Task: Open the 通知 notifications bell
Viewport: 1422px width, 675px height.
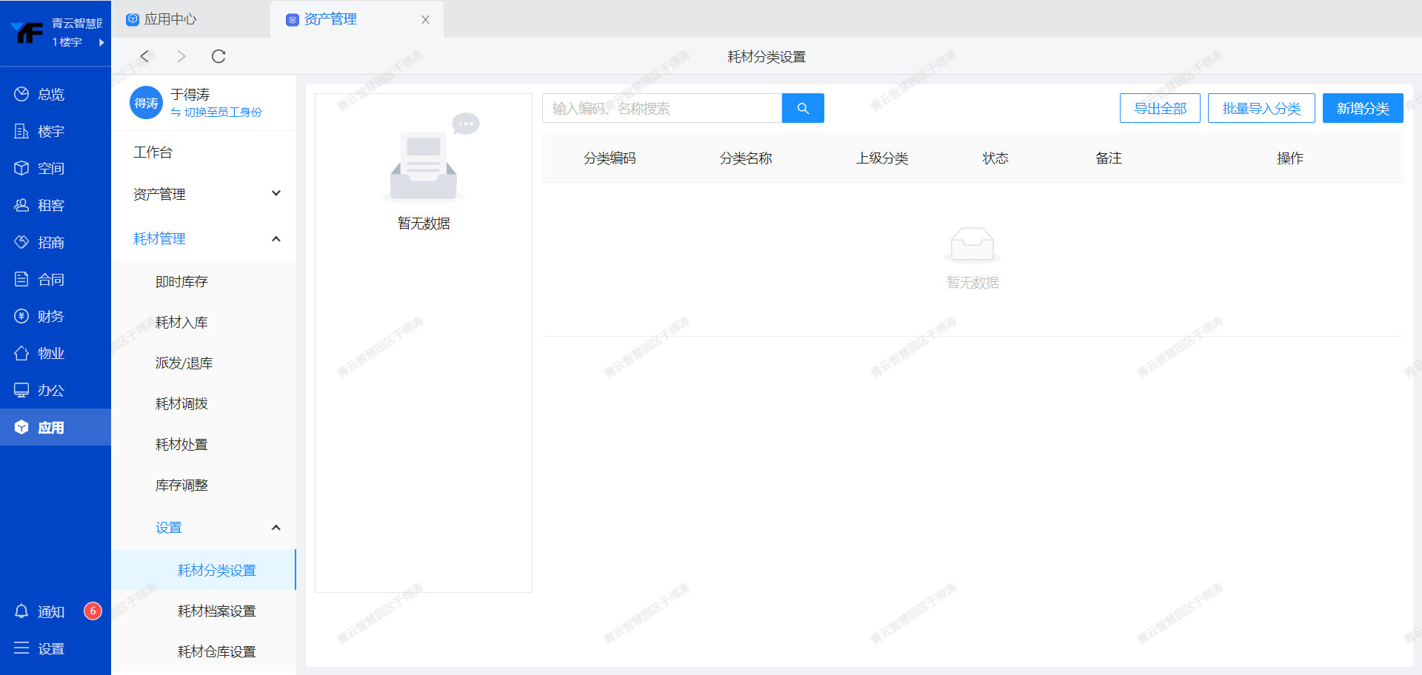Action: pyautogui.click(x=22, y=611)
